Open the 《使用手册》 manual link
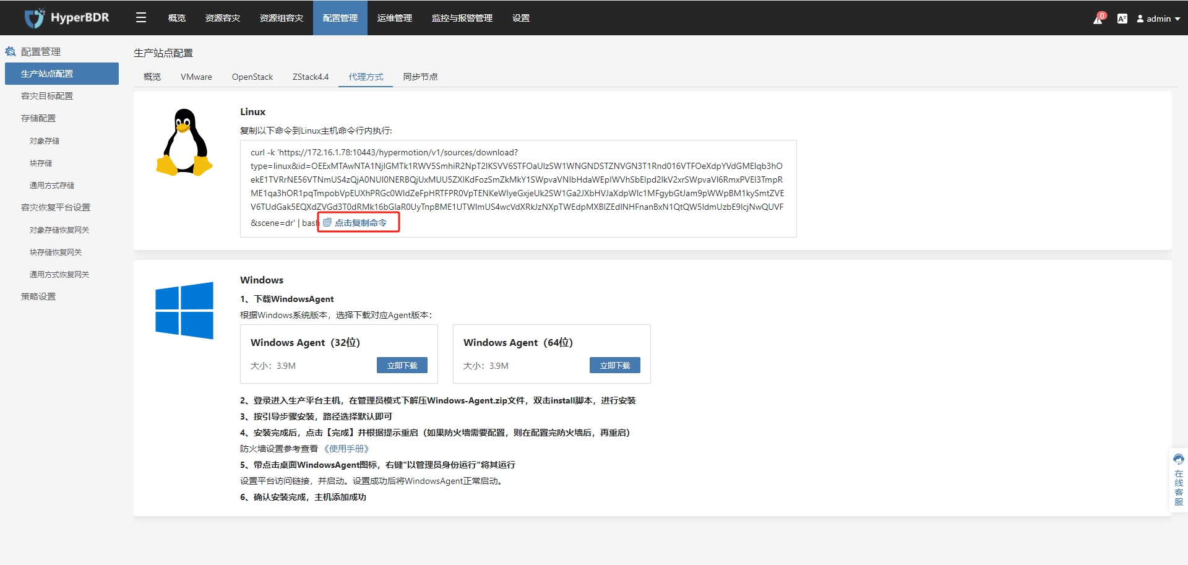Viewport: 1188px width, 565px height. click(x=346, y=449)
